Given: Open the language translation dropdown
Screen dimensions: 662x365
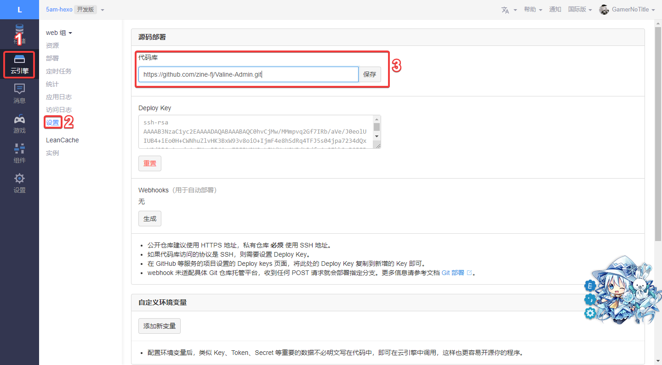Looking at the screenshot, I should coord(509,10).
